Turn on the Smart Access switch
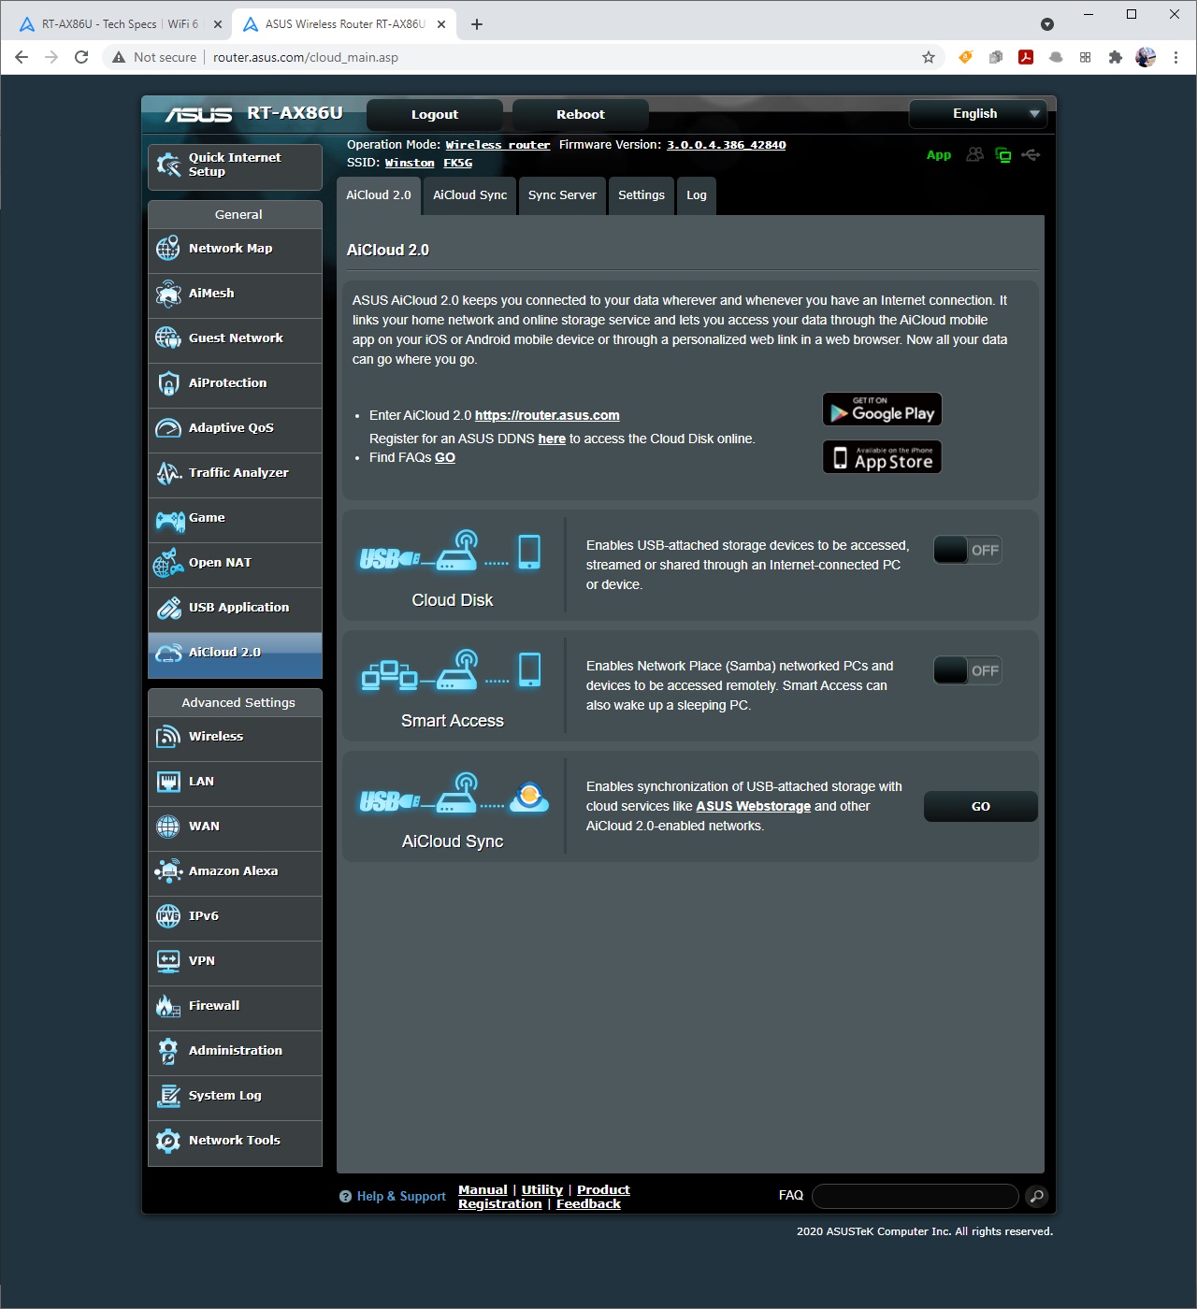The width and height of the screenshot is (1197, 1309). pyautogui.click(x=967, y=670)
